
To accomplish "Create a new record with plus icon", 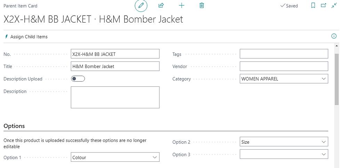I will [181, 6].
